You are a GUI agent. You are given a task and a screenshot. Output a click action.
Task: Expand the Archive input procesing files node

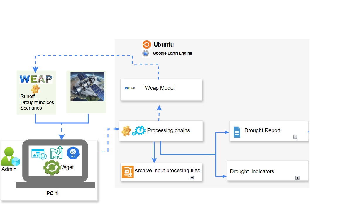click(192, 177)
